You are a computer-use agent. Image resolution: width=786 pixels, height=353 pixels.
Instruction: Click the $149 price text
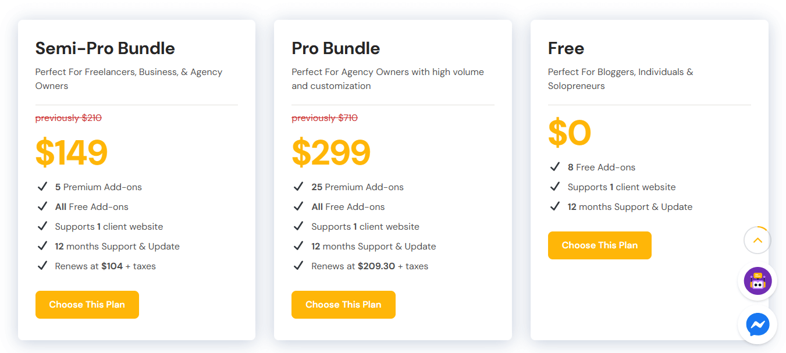pyautogui.click(x=72, y=152)
